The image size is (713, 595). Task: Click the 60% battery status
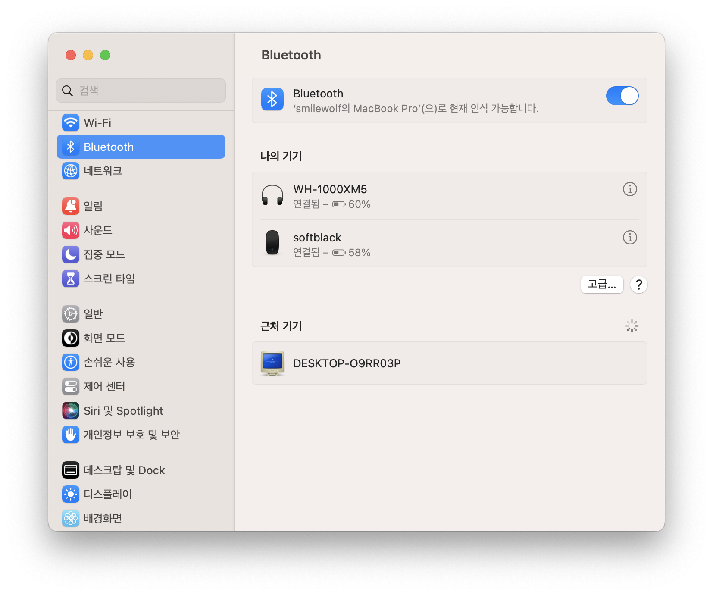click(351, 204)
